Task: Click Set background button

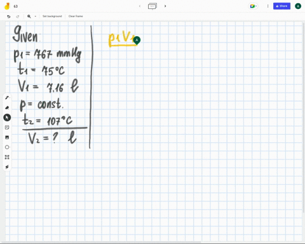Action: 52,16
